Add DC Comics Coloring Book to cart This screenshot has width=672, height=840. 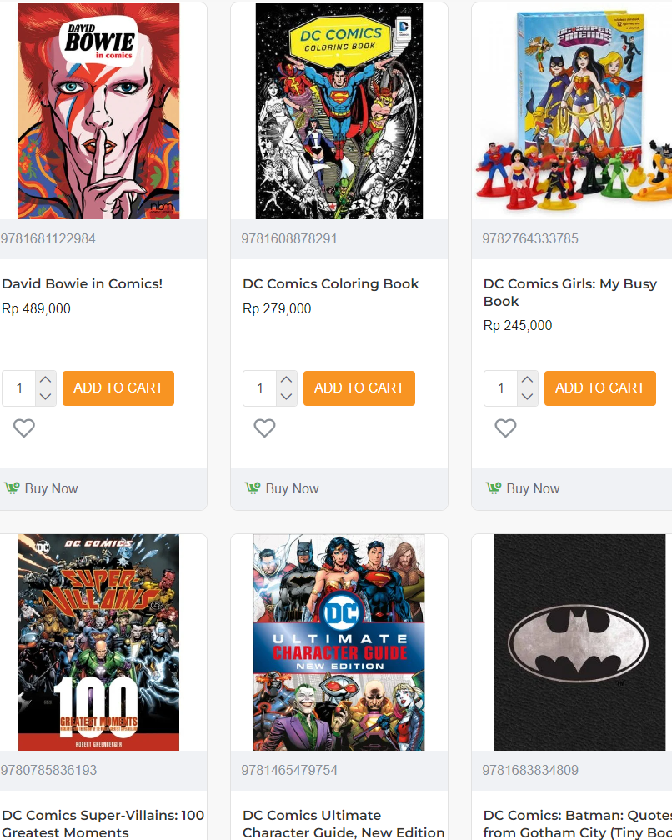tap(359, 388)
